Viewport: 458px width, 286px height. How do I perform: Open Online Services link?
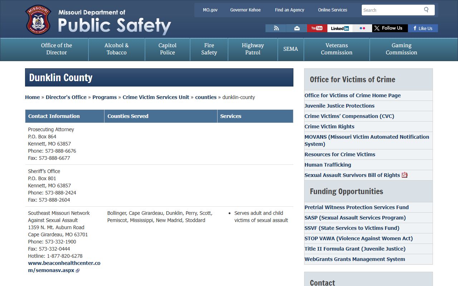pyautogui.click(x=332, y=10)
